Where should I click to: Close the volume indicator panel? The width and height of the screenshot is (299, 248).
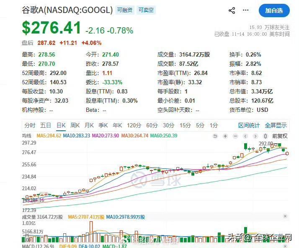point(285,216)
